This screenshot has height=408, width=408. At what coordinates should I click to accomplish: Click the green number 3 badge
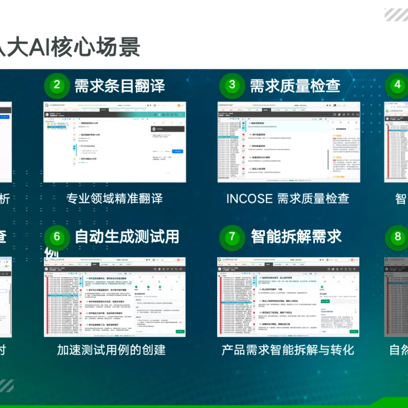click(232, 85)
